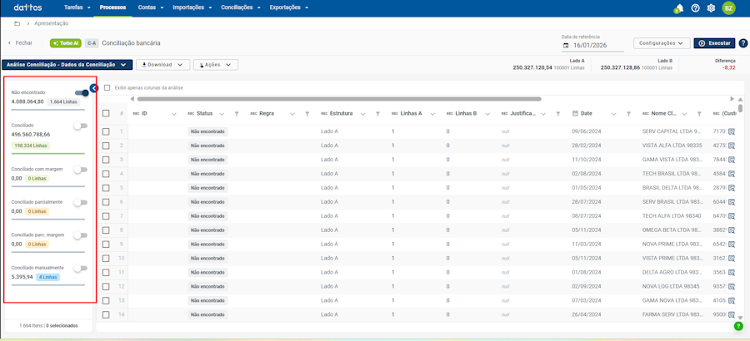Viewport: 750px width, 341px height.
Task: Click the folder icon next to Apresentação
Action: (17, 24)
